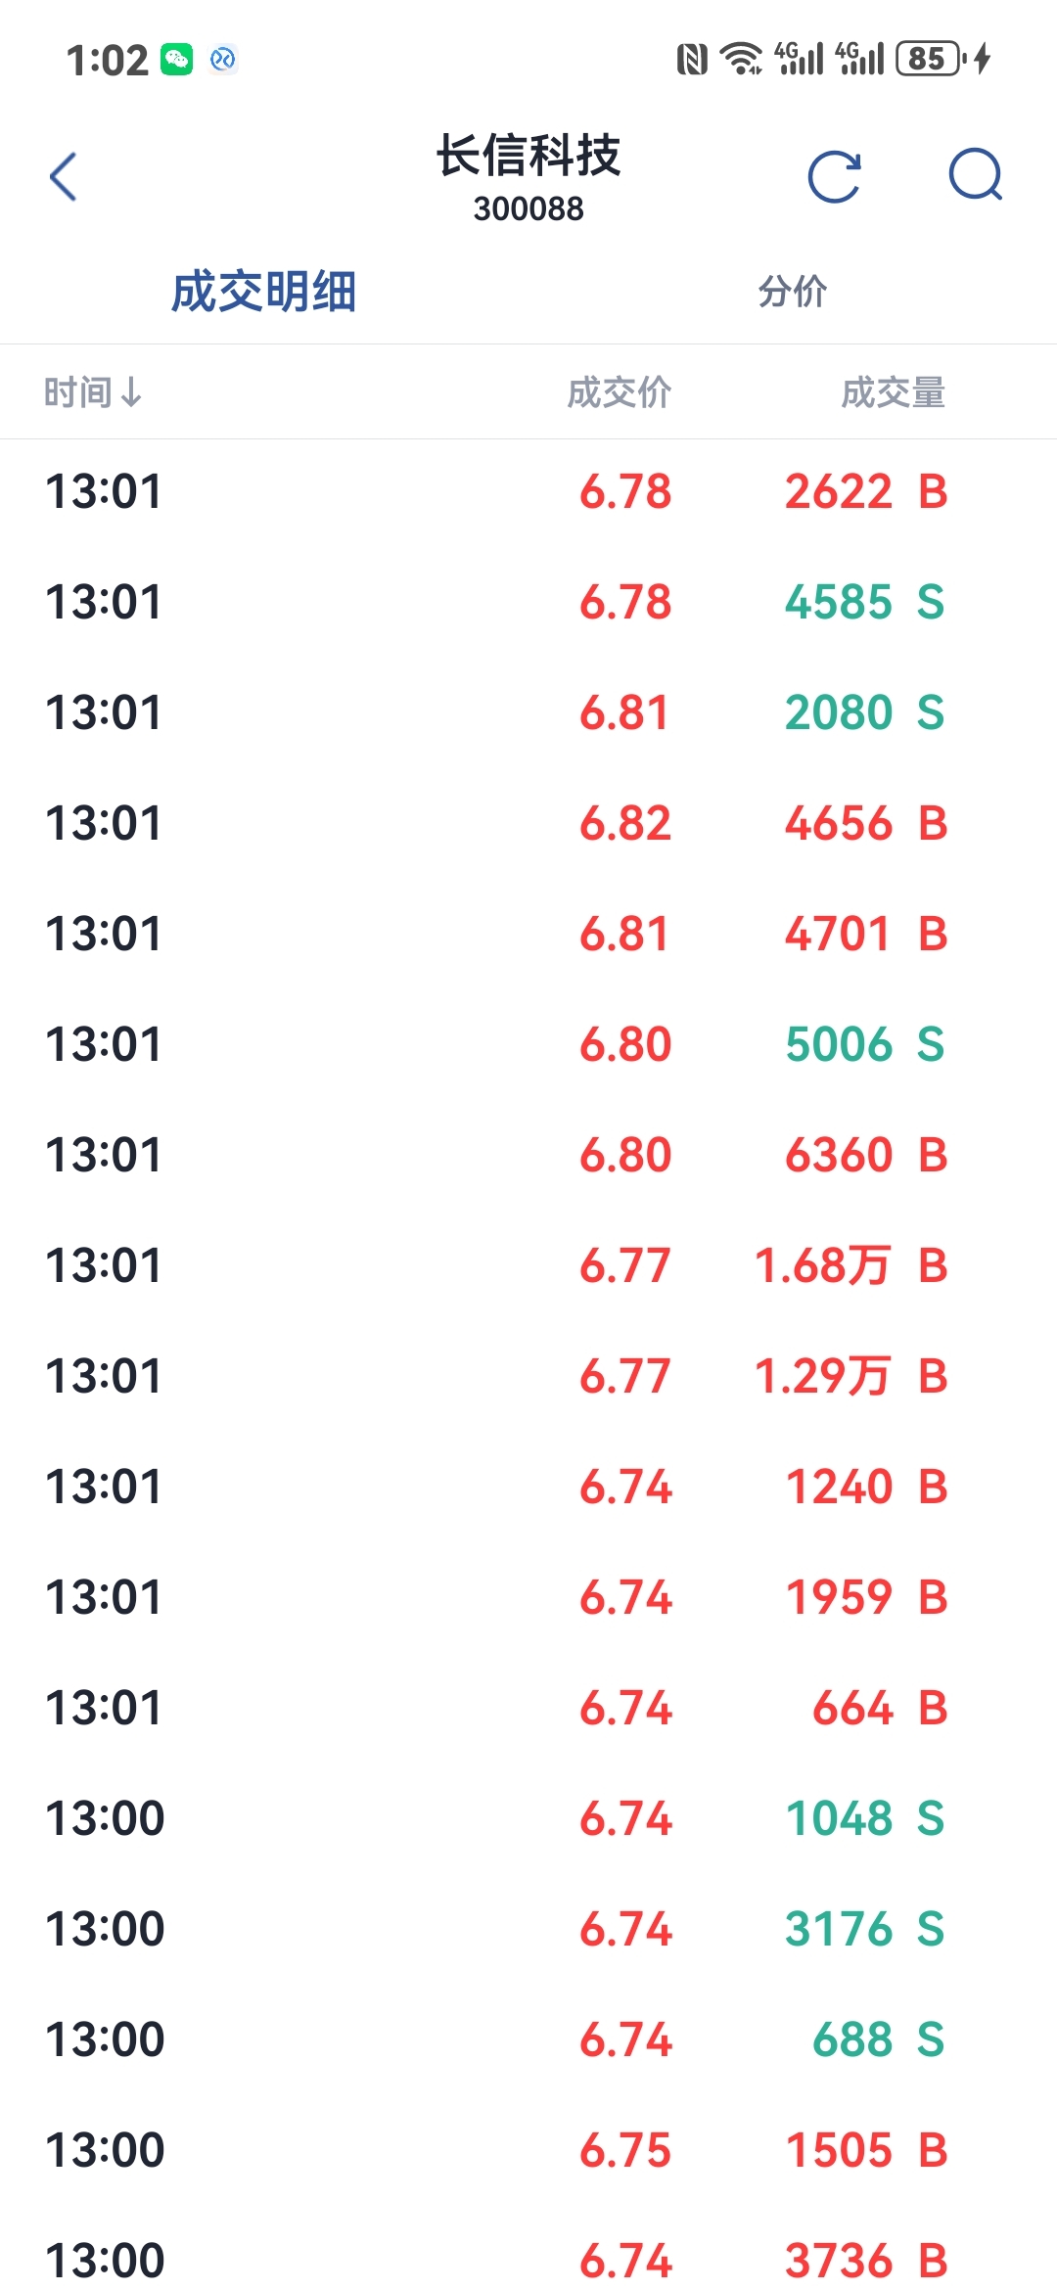The width and height of the screenshot is (1057, 2290).
Task: Refresh the trade details list
Action: pos(835,177)
